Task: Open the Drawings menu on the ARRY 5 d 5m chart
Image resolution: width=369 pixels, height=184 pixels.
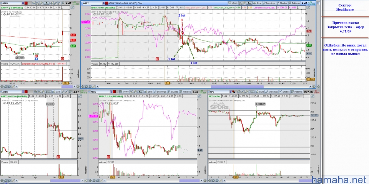Action: tap(160, 91)
